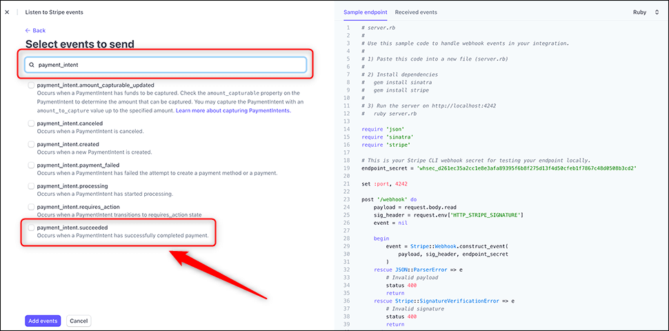This screenshot has width=669, height=331.
Task: Check payment_intent.processing checkbox
Action: pyautogui.click(x=31, y=186)
